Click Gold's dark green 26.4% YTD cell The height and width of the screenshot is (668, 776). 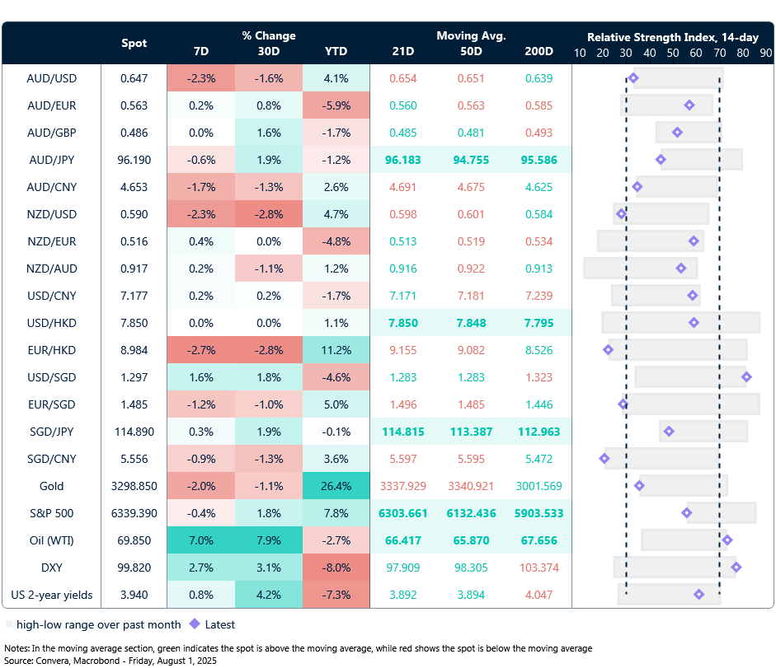click(336, 486)
